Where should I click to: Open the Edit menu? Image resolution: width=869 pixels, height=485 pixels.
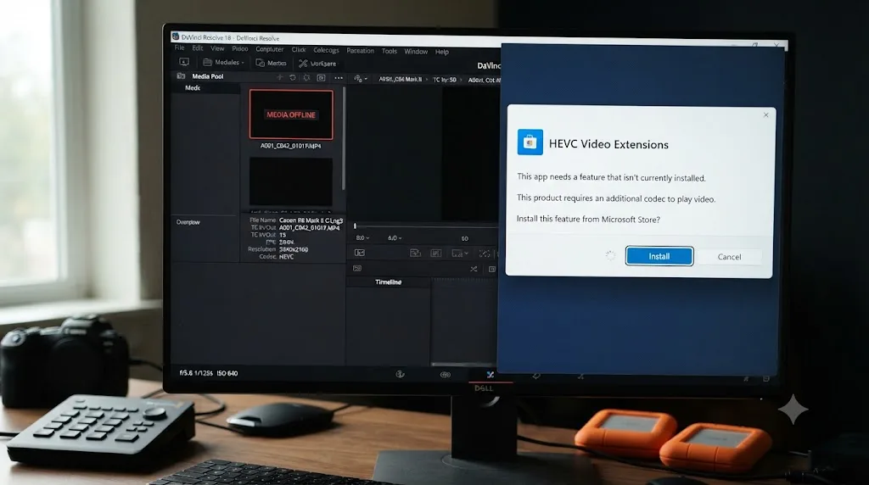pyautogui.click(x=197, y=48)
